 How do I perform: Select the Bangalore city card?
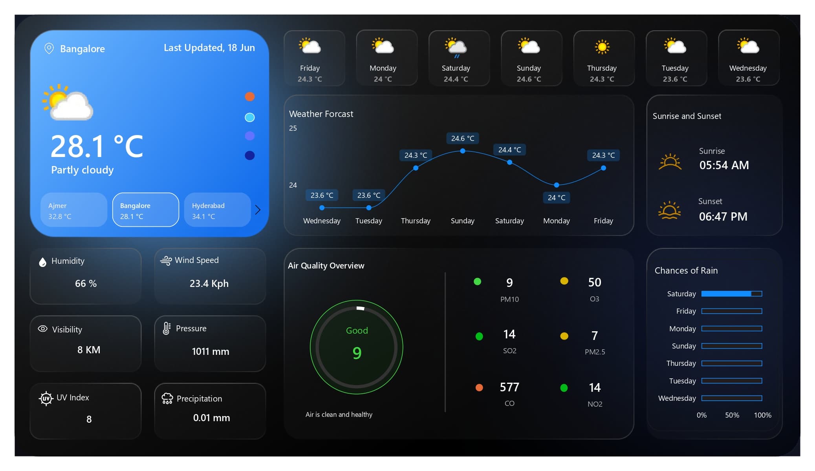point(146,210)
